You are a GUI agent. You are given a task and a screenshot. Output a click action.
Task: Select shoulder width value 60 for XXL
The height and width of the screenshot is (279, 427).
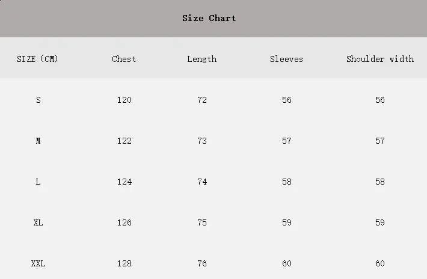[x=380, y=263]
